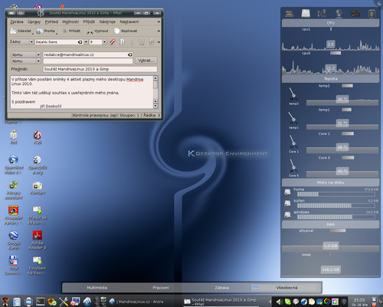This screenshot has width=383, height=307.
Task: Switch to the Všeobecná virtual desktop
Action: pos(286,288)
